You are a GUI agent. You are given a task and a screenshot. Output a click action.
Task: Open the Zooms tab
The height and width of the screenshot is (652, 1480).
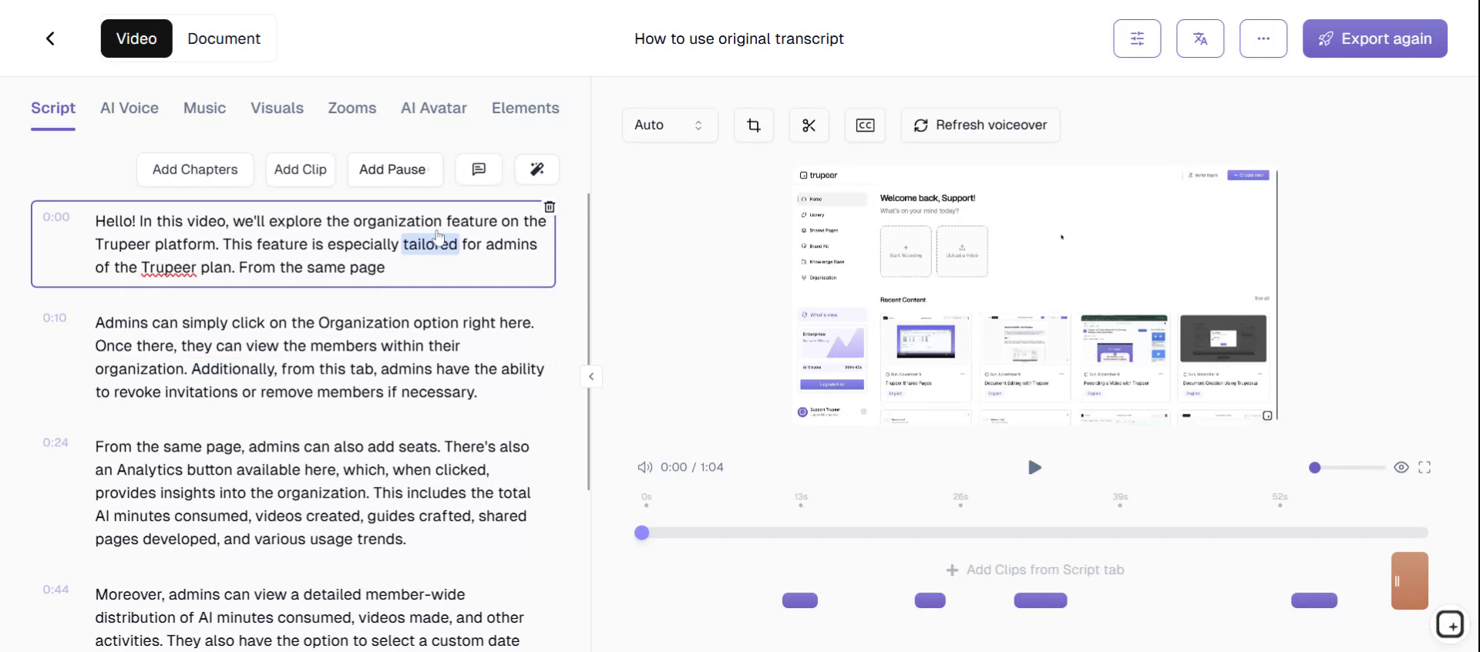pyautogui.click(x=352, y=109)
